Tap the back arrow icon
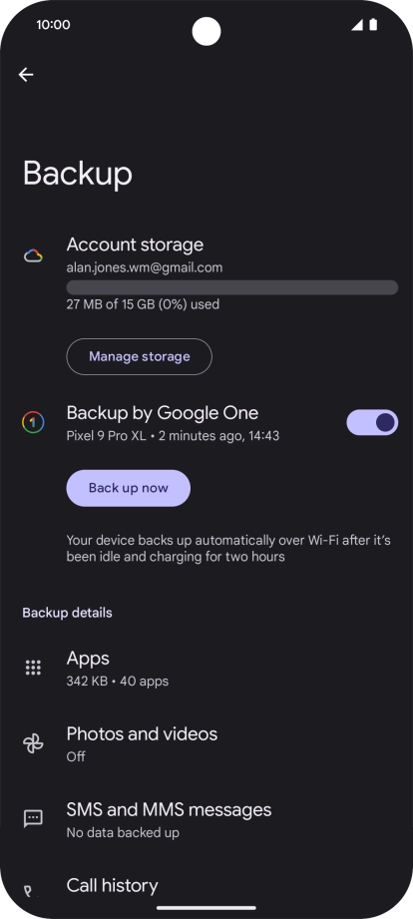The image size is (413, 919). [x=26, y=75]
